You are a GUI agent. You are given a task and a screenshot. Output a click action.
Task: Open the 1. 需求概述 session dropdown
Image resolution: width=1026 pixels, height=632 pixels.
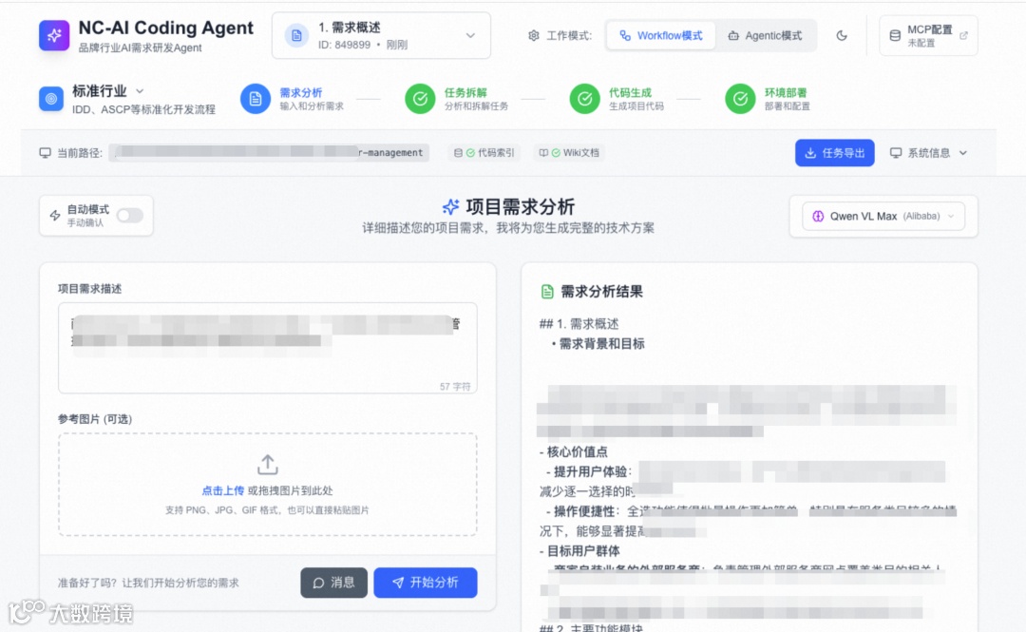(381, 35)
